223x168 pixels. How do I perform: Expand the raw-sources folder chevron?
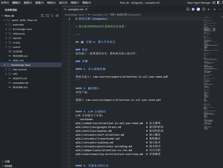coord(6,70)
